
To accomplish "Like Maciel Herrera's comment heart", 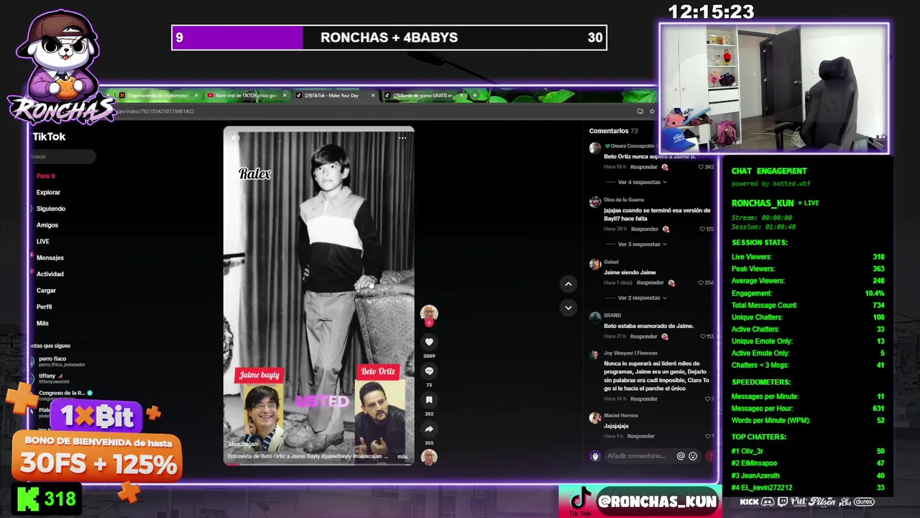I will pyautogui.click(x=707, y=436).
